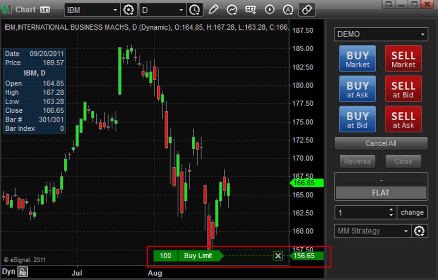Click the Close 166.65 row in data box
Screen dimensions: 438x280
(x=35, y=110)
